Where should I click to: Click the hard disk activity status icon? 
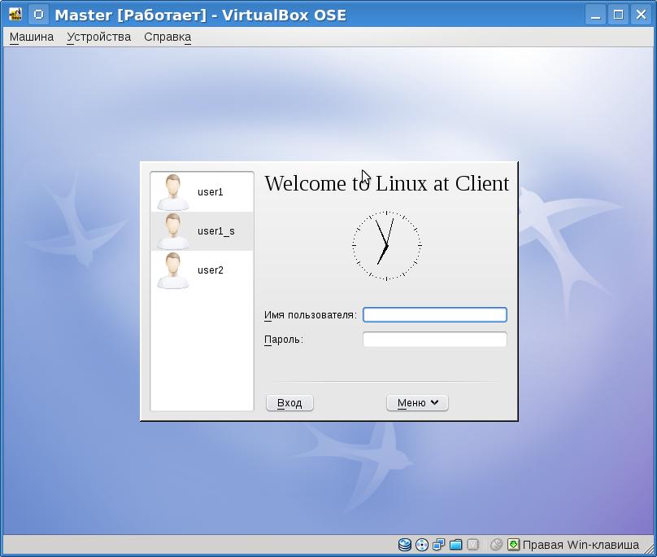[405, 545]
